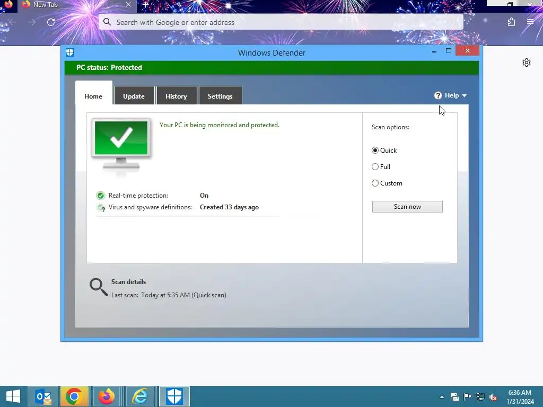543x407 pixels.
Task: Click the 'Last scan: Today at 5:35 AM' text
Action: click(169, 295)
